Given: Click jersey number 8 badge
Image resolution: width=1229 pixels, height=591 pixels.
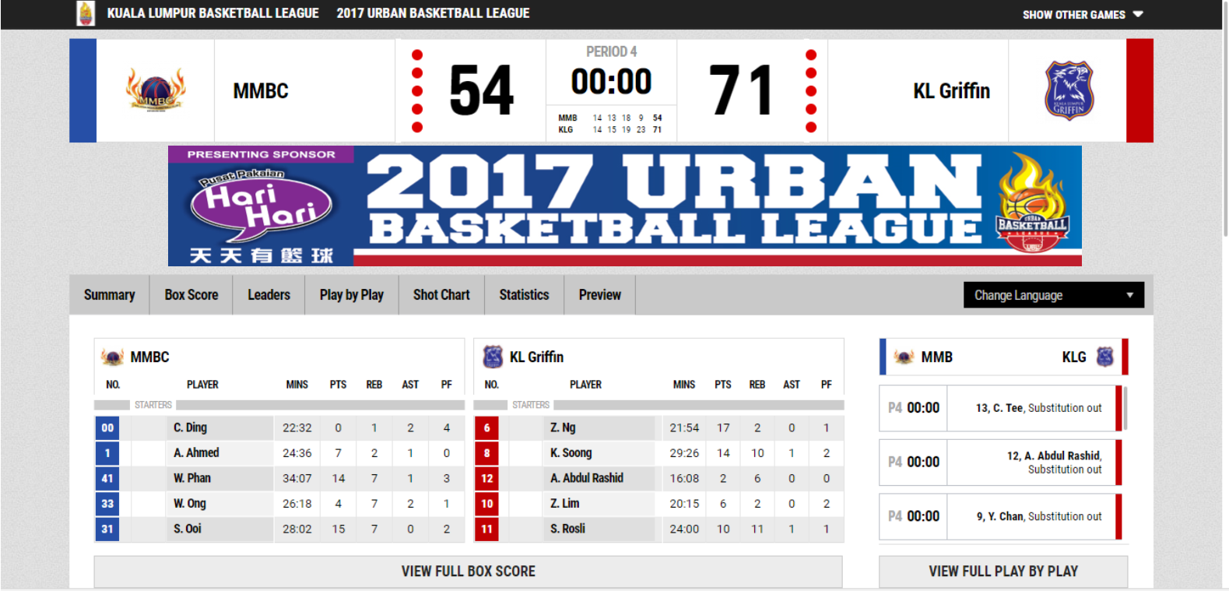Looking at the screenshot, I should pyautogui.click(x=486, y=452).
